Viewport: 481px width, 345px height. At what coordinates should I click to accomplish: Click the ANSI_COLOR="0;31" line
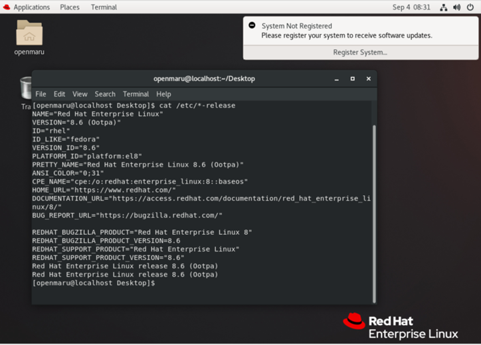(x=68, y=173)
